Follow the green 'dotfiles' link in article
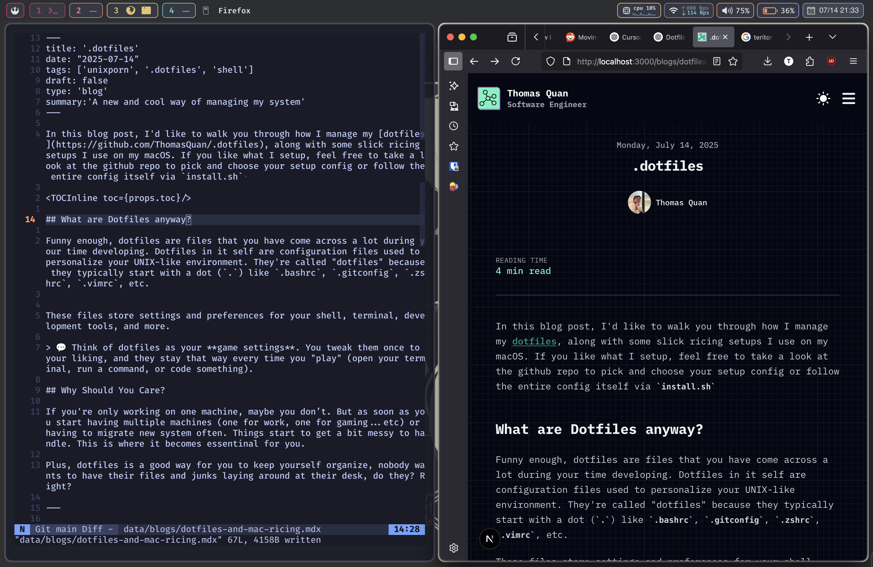873x567 pixels. click(x=534, y=341)
